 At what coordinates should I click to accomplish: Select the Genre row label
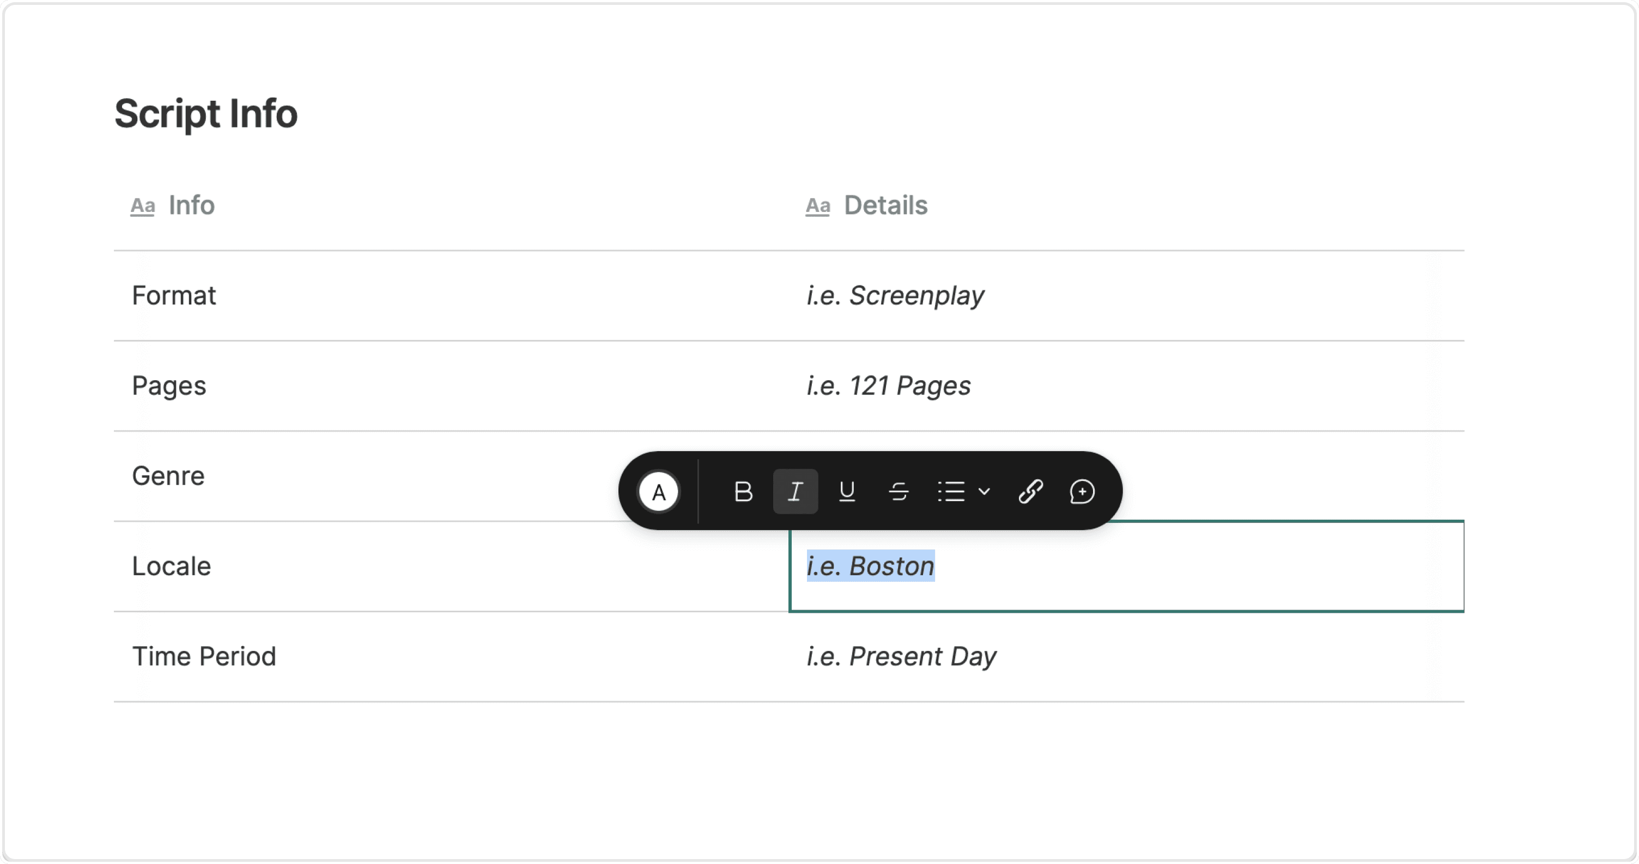[x=168, y=477]
